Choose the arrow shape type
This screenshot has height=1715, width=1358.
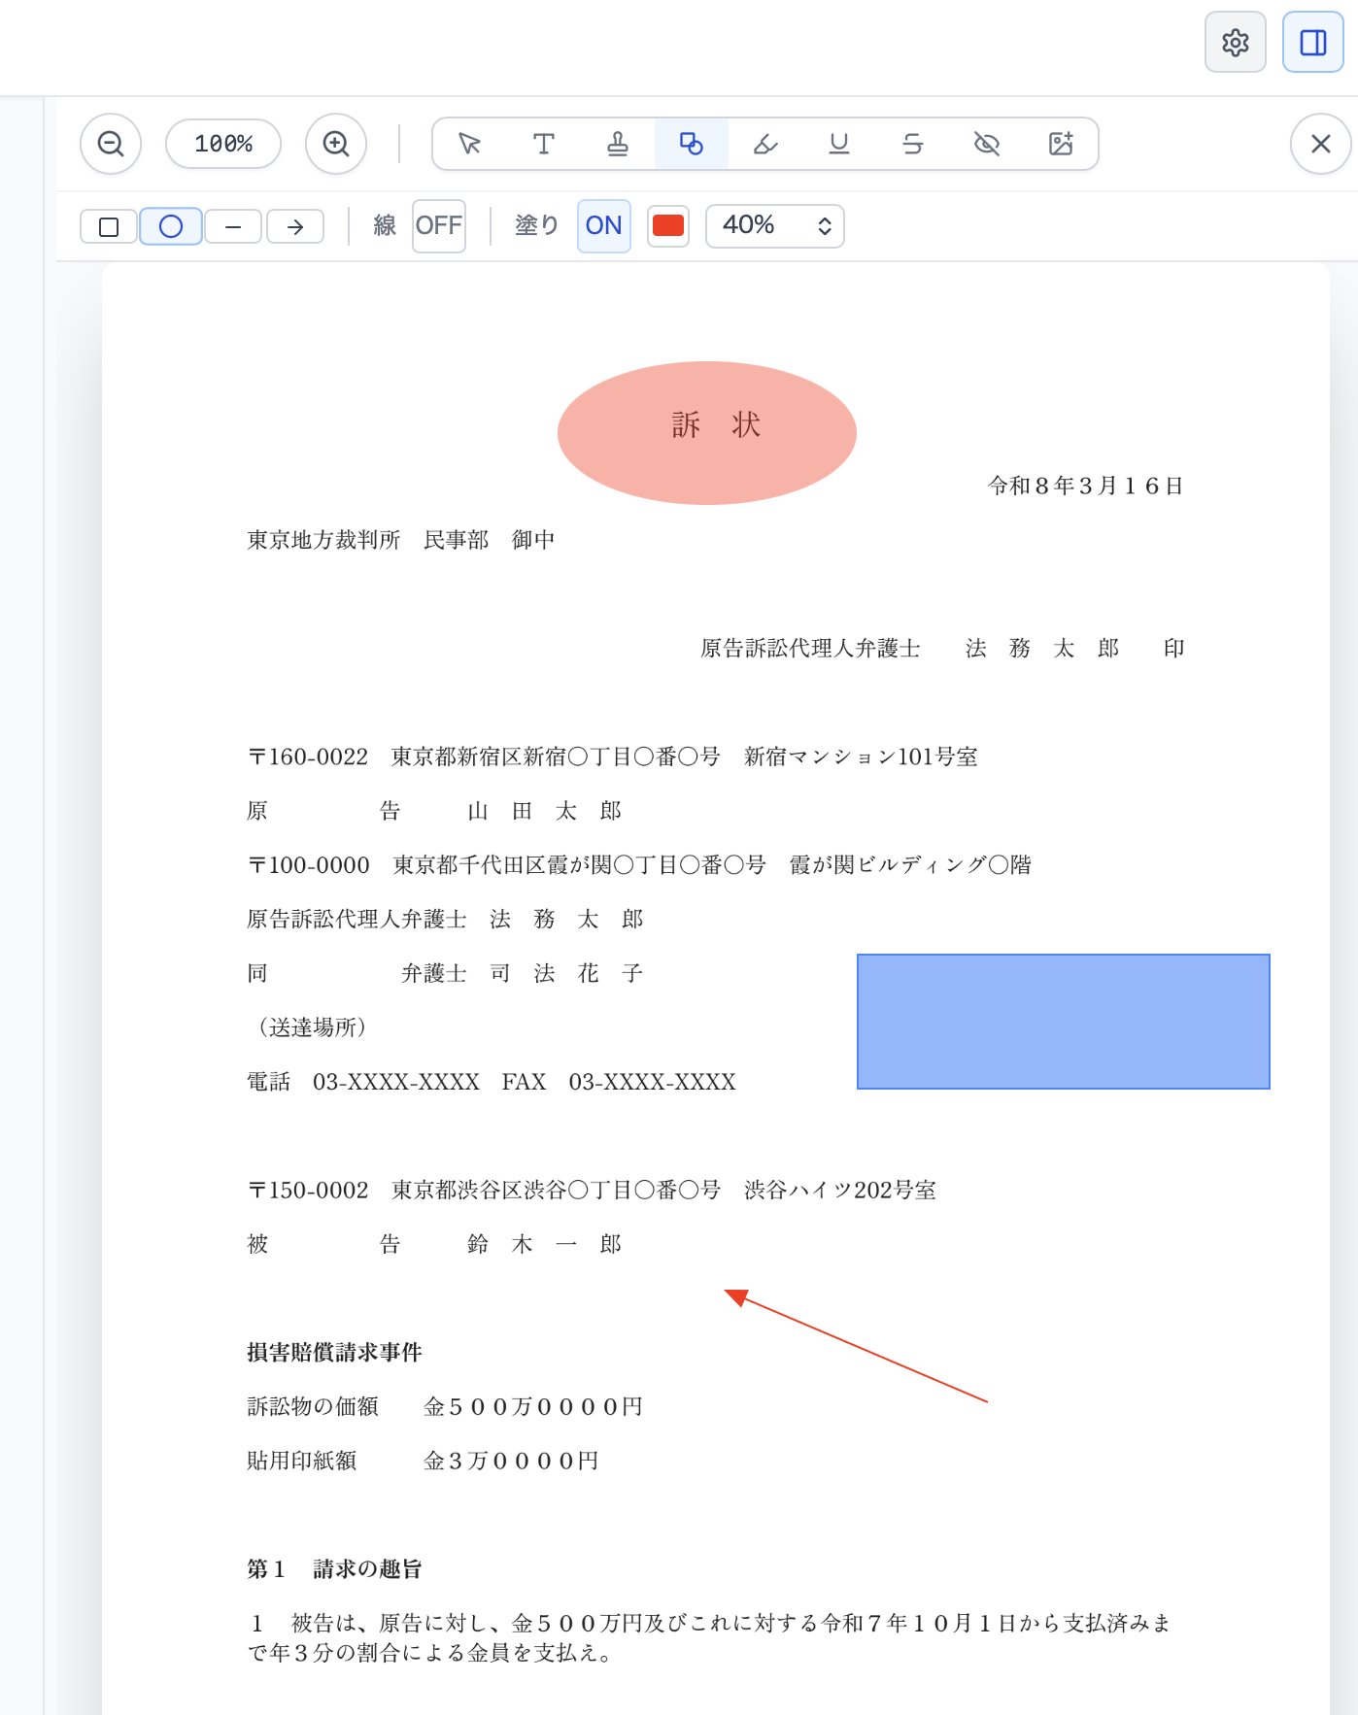295,226
